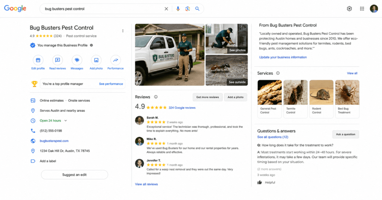The image size is (382, 200).
Task: Click the trophy icon for top profile manager
Action: [x=34, y=84]
